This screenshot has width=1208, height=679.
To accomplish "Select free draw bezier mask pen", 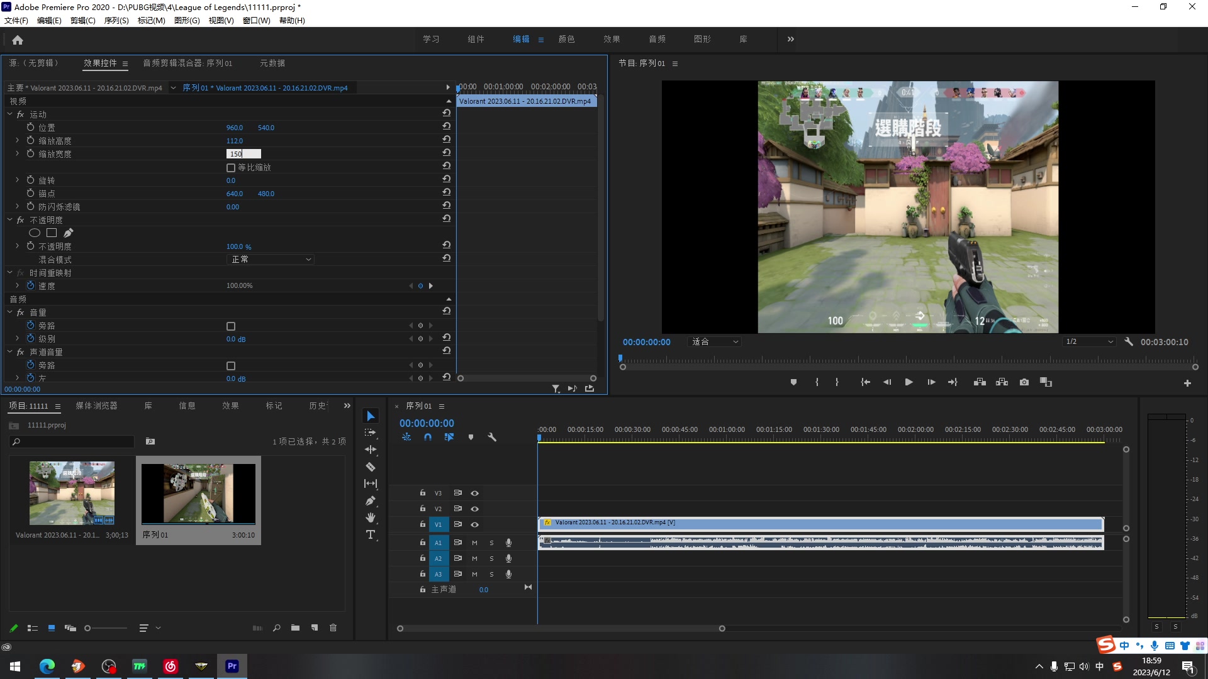I will [69, 233].
